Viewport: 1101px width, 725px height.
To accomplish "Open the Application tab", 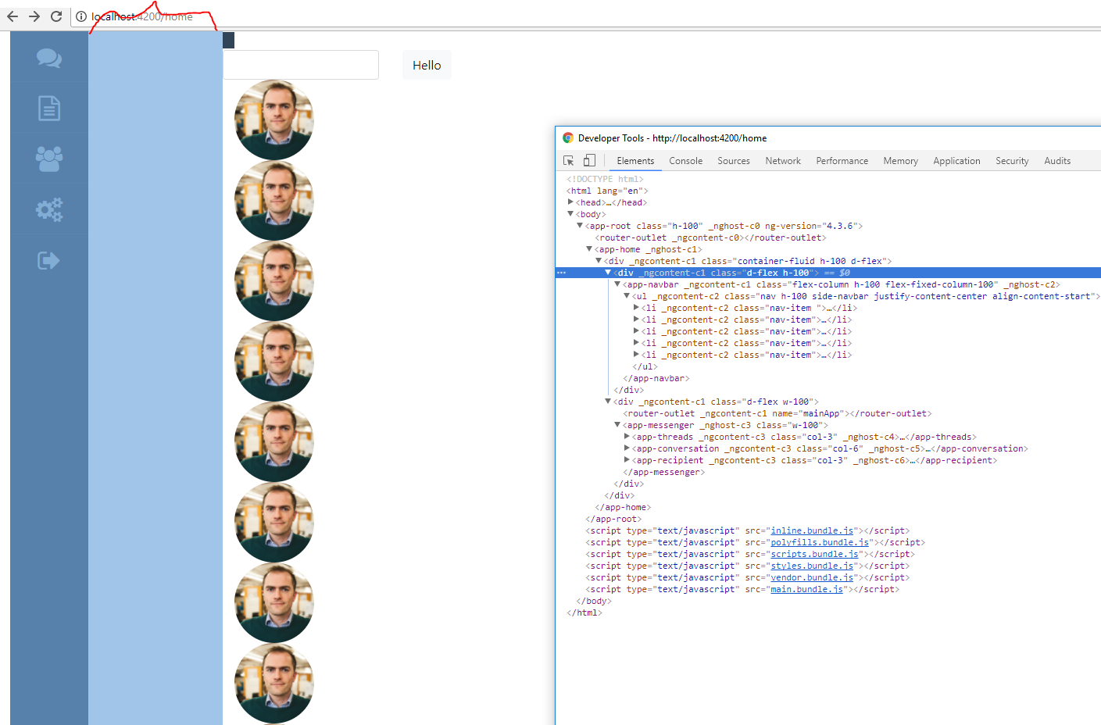I will [x=956, y=161].
